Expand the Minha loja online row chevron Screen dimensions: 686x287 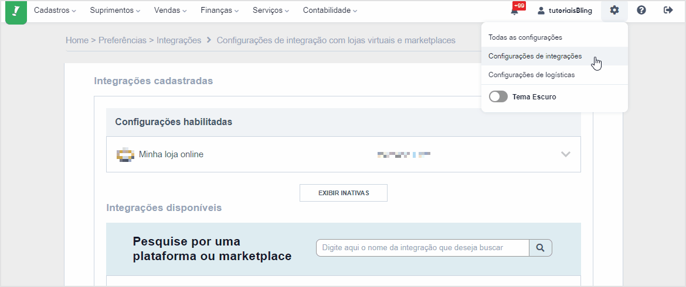tap(566, 154)
